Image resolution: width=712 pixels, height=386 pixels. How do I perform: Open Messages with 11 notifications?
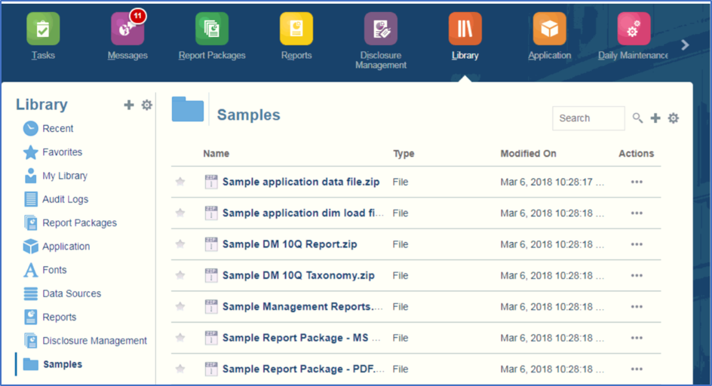pos(127,29)
